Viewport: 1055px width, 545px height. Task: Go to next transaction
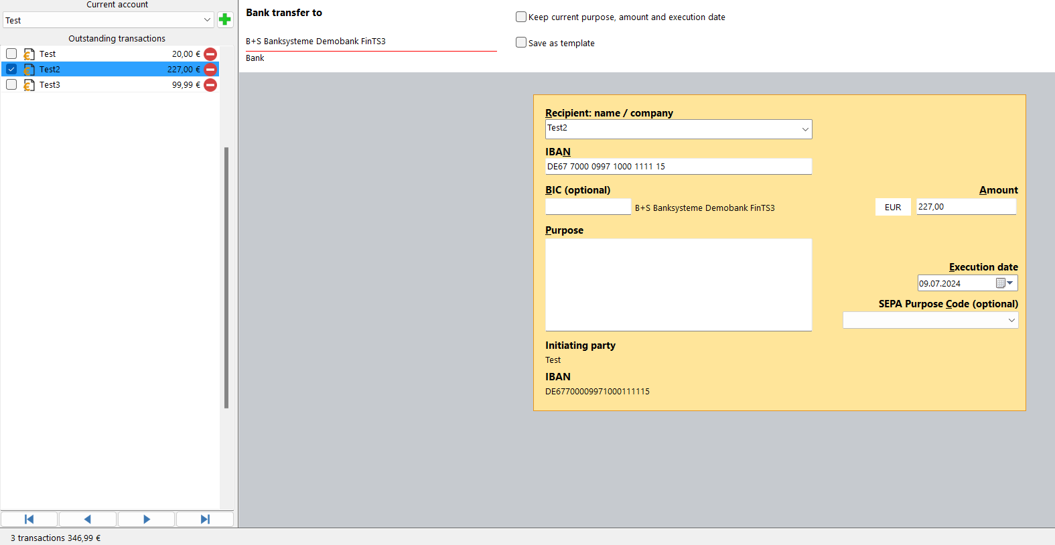[x=146, y=519]
